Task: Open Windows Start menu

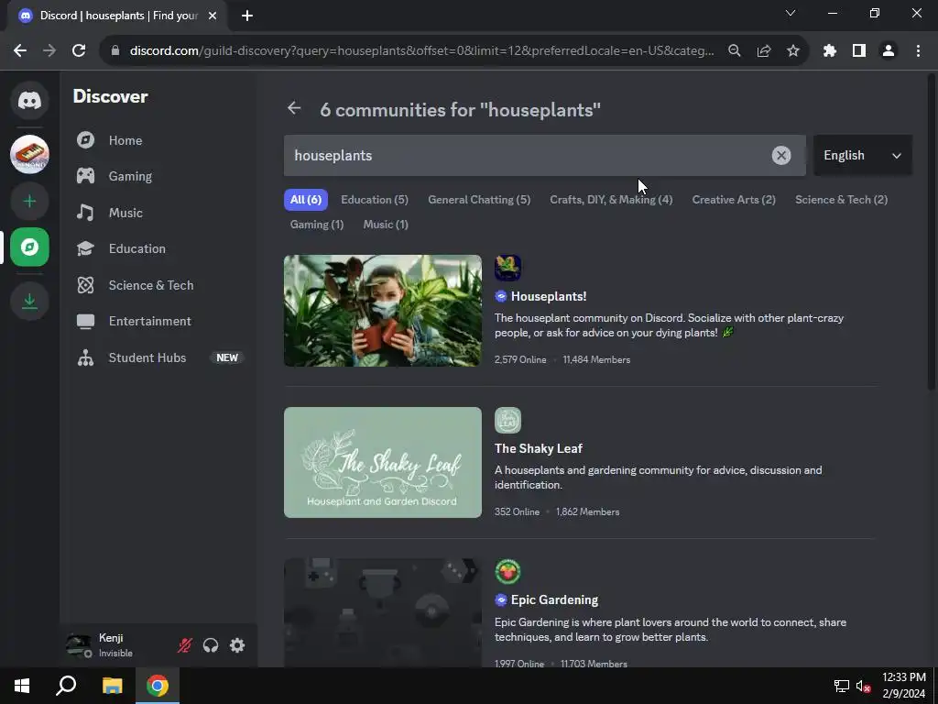Action: tap(22, 686)
